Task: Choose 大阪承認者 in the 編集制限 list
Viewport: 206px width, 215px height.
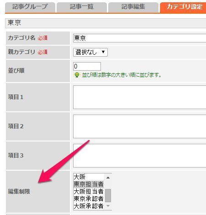Action: 89,206
